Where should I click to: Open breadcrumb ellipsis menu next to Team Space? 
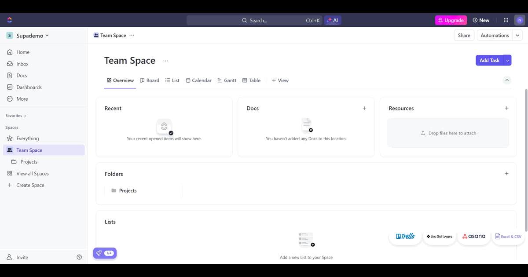pos(132,35)
